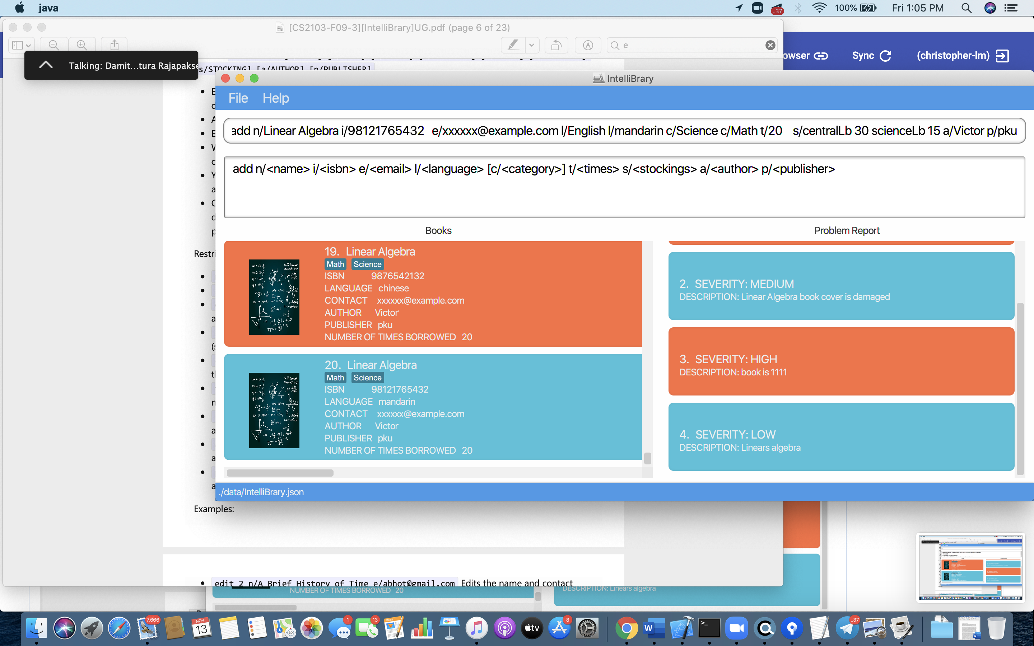Click the IntelliBrary command input box

point(624,131)
